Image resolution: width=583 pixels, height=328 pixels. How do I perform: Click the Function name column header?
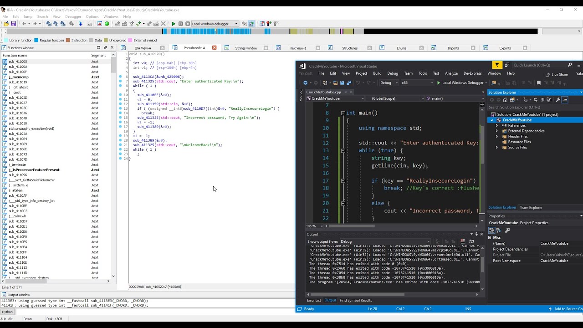[x=46, y=55]
